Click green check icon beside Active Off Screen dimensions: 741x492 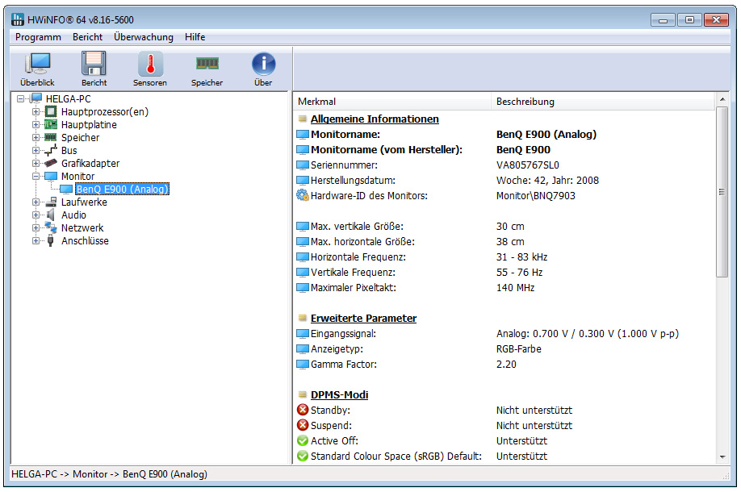303,441
